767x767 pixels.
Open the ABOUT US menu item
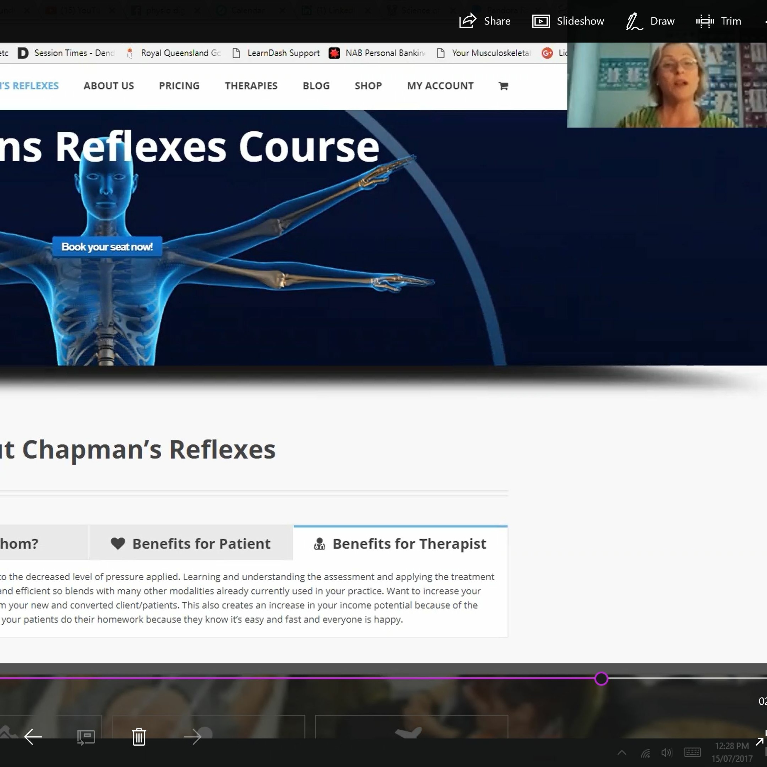point(109,86)
